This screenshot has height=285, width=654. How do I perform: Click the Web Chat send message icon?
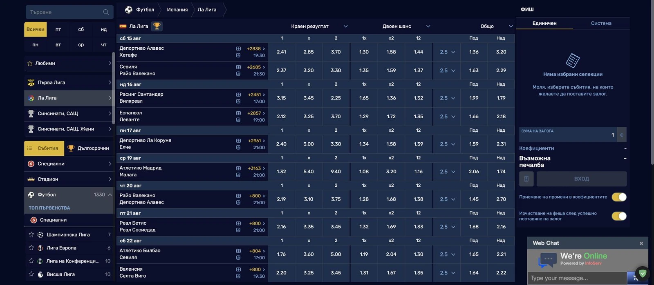(x=635, y=278)
